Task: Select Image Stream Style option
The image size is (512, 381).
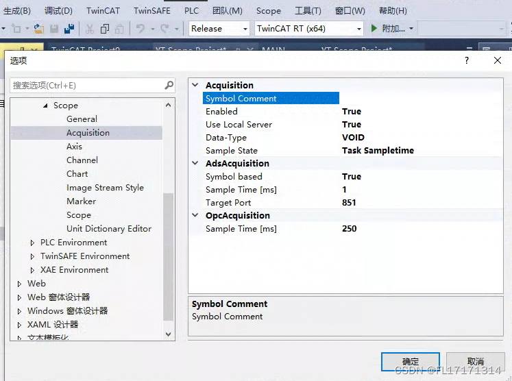Action: tap(105, 188)
